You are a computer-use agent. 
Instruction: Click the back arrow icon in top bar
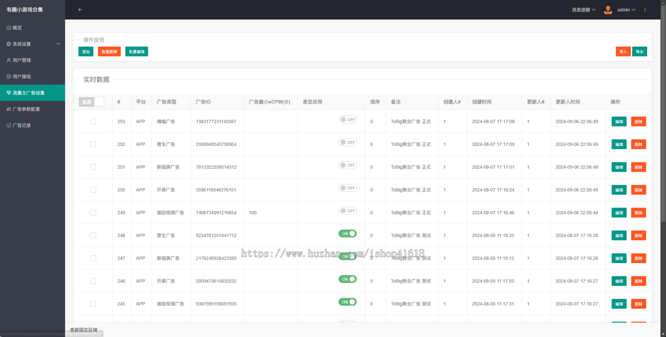(x=80, y=9)
